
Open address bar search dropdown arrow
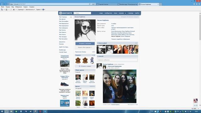pyautogui.click(x=91, y=4)
